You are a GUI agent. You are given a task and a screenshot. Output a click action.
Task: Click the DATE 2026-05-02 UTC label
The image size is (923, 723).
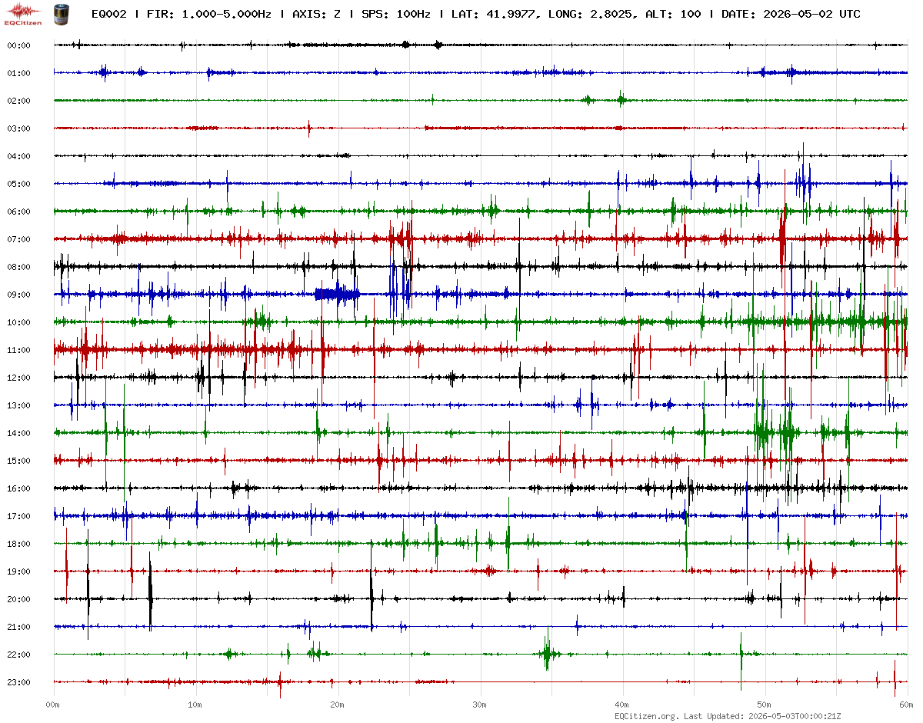(791, 14)
